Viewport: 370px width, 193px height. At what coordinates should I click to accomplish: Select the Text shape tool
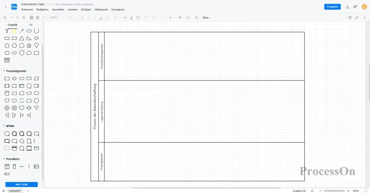point(7,31)
